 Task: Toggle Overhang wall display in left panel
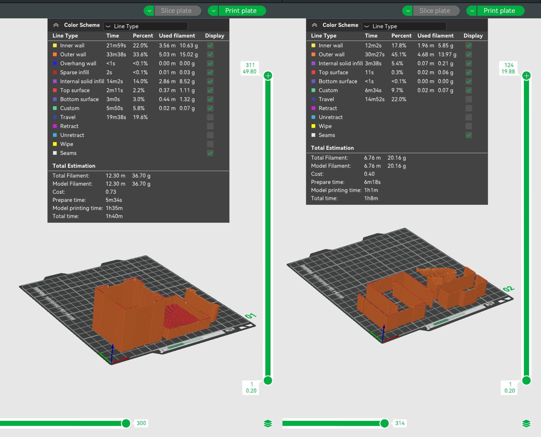click(x=210, y=64)
